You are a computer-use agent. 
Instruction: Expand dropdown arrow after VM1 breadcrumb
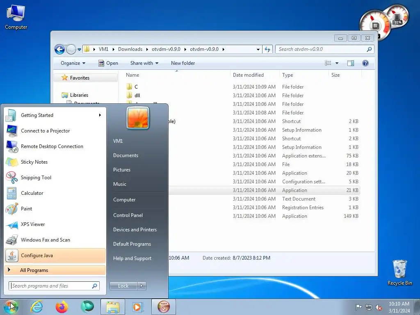(x=114, y=49)
